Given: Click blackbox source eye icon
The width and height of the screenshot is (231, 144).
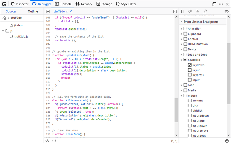Looking at the screenshot, I should click(x=47, y=141).
